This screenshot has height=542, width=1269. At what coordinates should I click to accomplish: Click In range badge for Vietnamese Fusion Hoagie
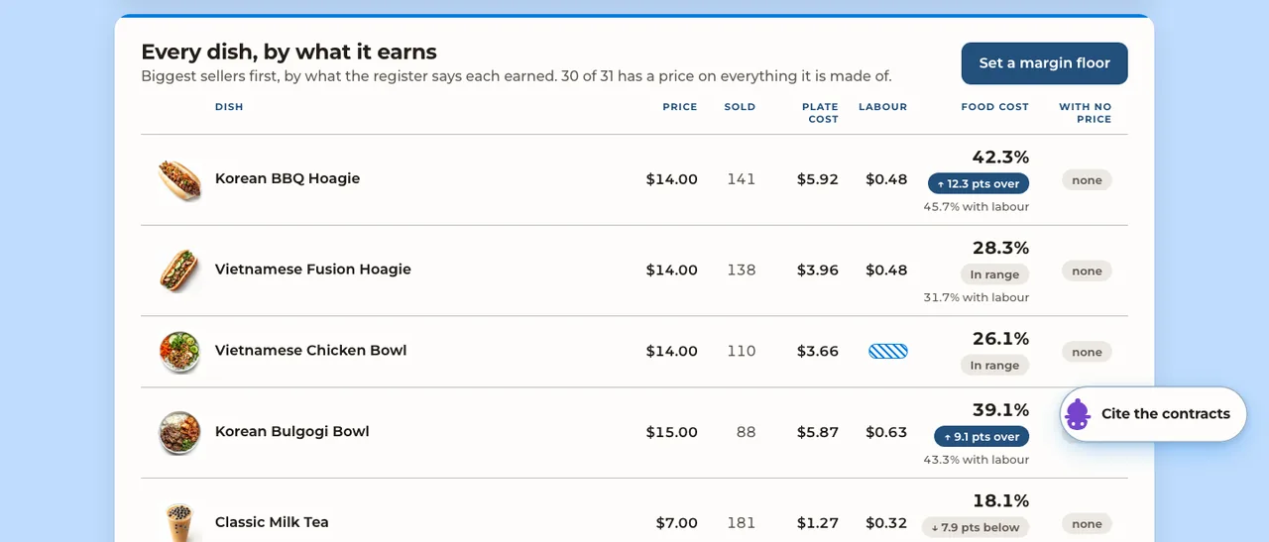click(995, 274)
